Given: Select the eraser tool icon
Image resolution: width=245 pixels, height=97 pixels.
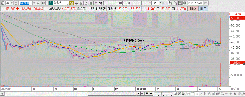Looking at the screenshot, I should point(239,94).
